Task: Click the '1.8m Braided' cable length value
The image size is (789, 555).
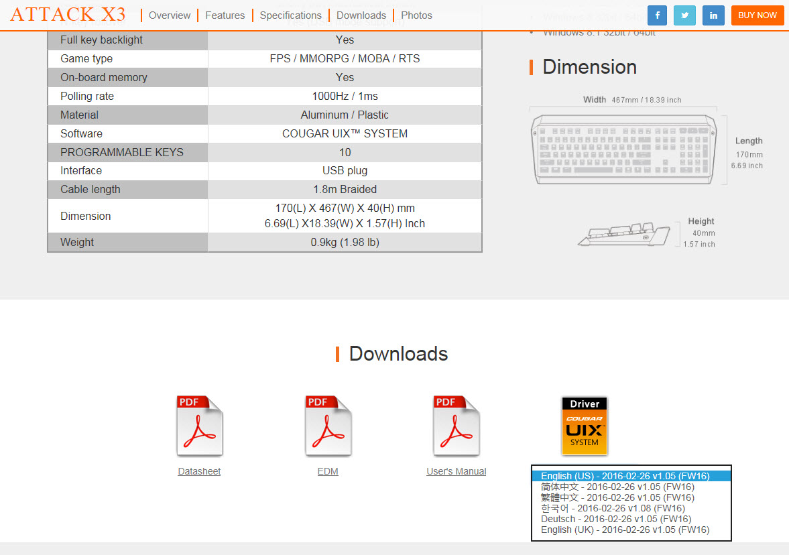Action: pos(345,190)
